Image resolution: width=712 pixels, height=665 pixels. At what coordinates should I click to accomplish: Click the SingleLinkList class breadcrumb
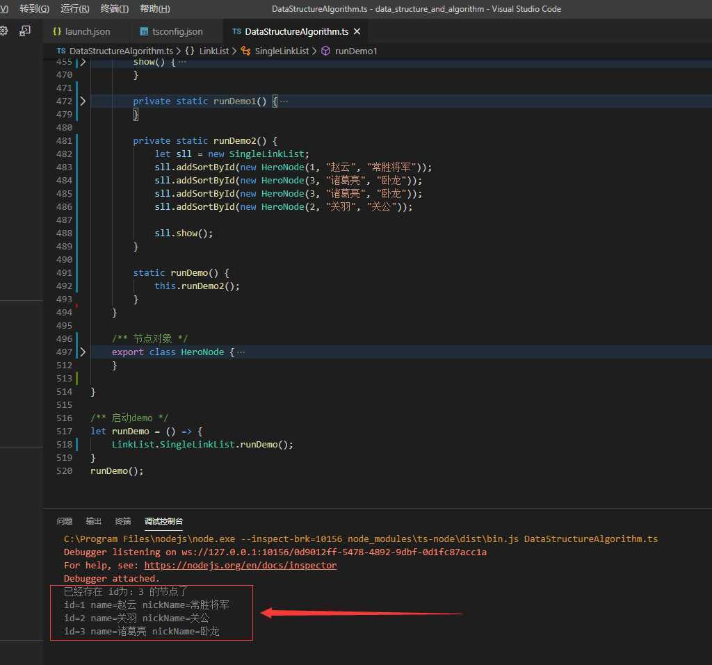point(282,51)
